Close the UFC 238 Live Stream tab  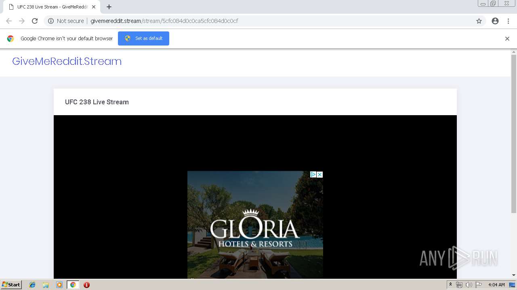tap(94, 7)
